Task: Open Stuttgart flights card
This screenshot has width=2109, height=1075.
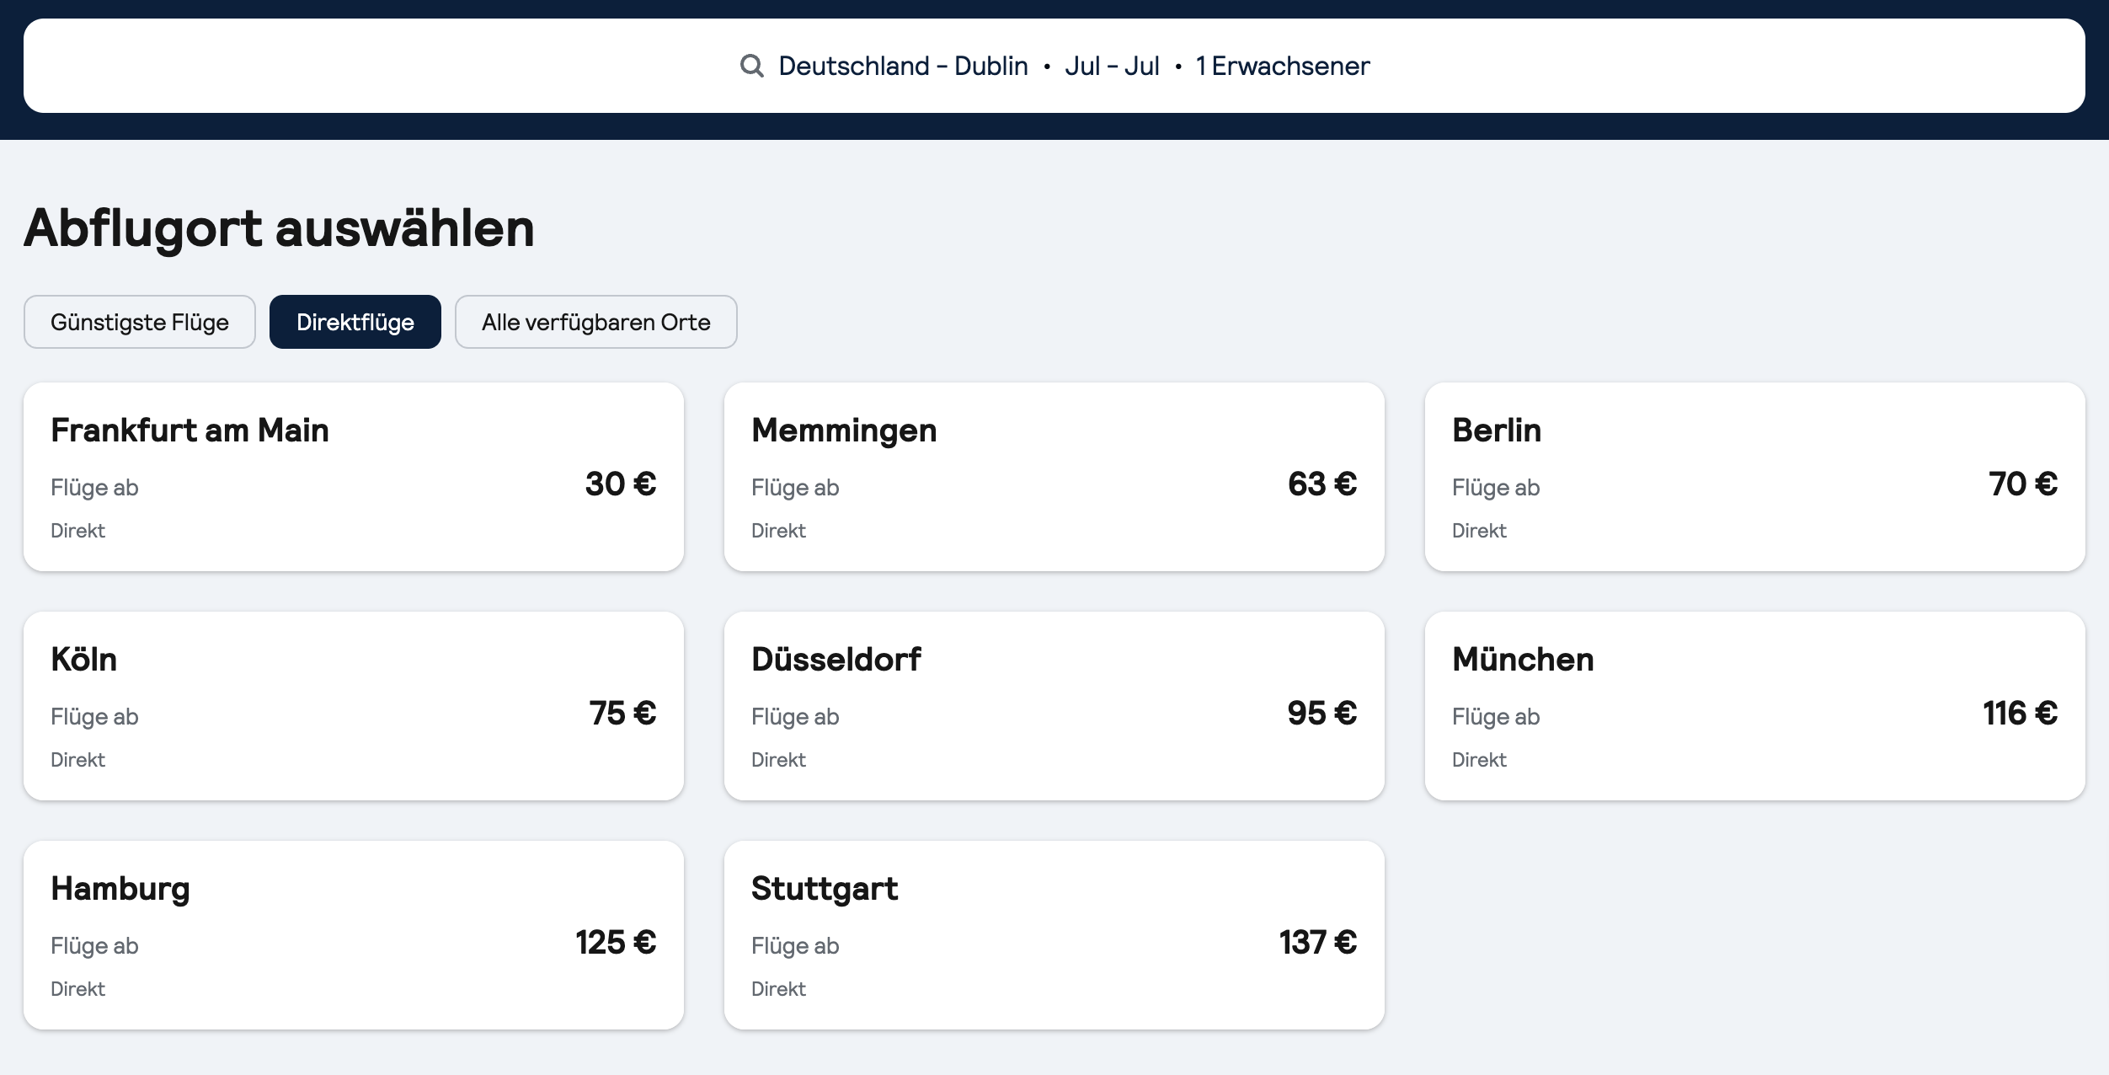Action: 1054,935
